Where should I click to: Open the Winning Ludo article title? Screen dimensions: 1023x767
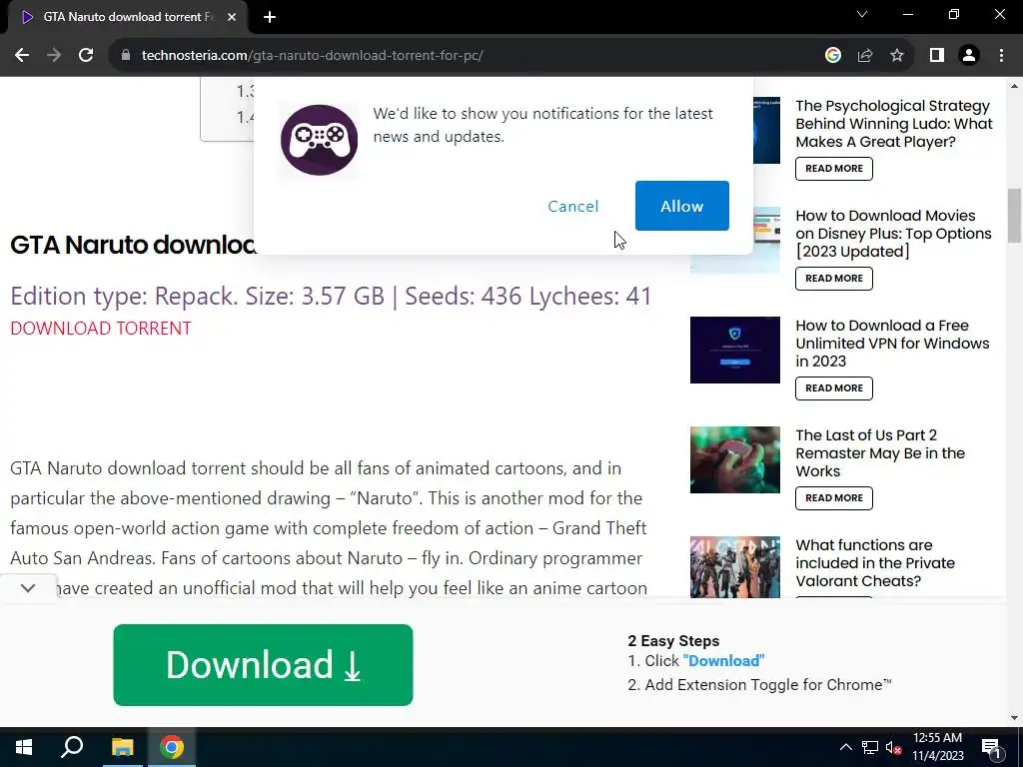[x=894, y=123]
